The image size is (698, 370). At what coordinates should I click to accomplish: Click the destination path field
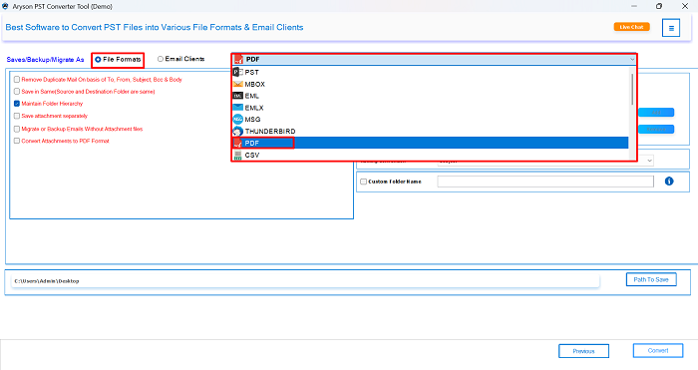pos(305,281)
